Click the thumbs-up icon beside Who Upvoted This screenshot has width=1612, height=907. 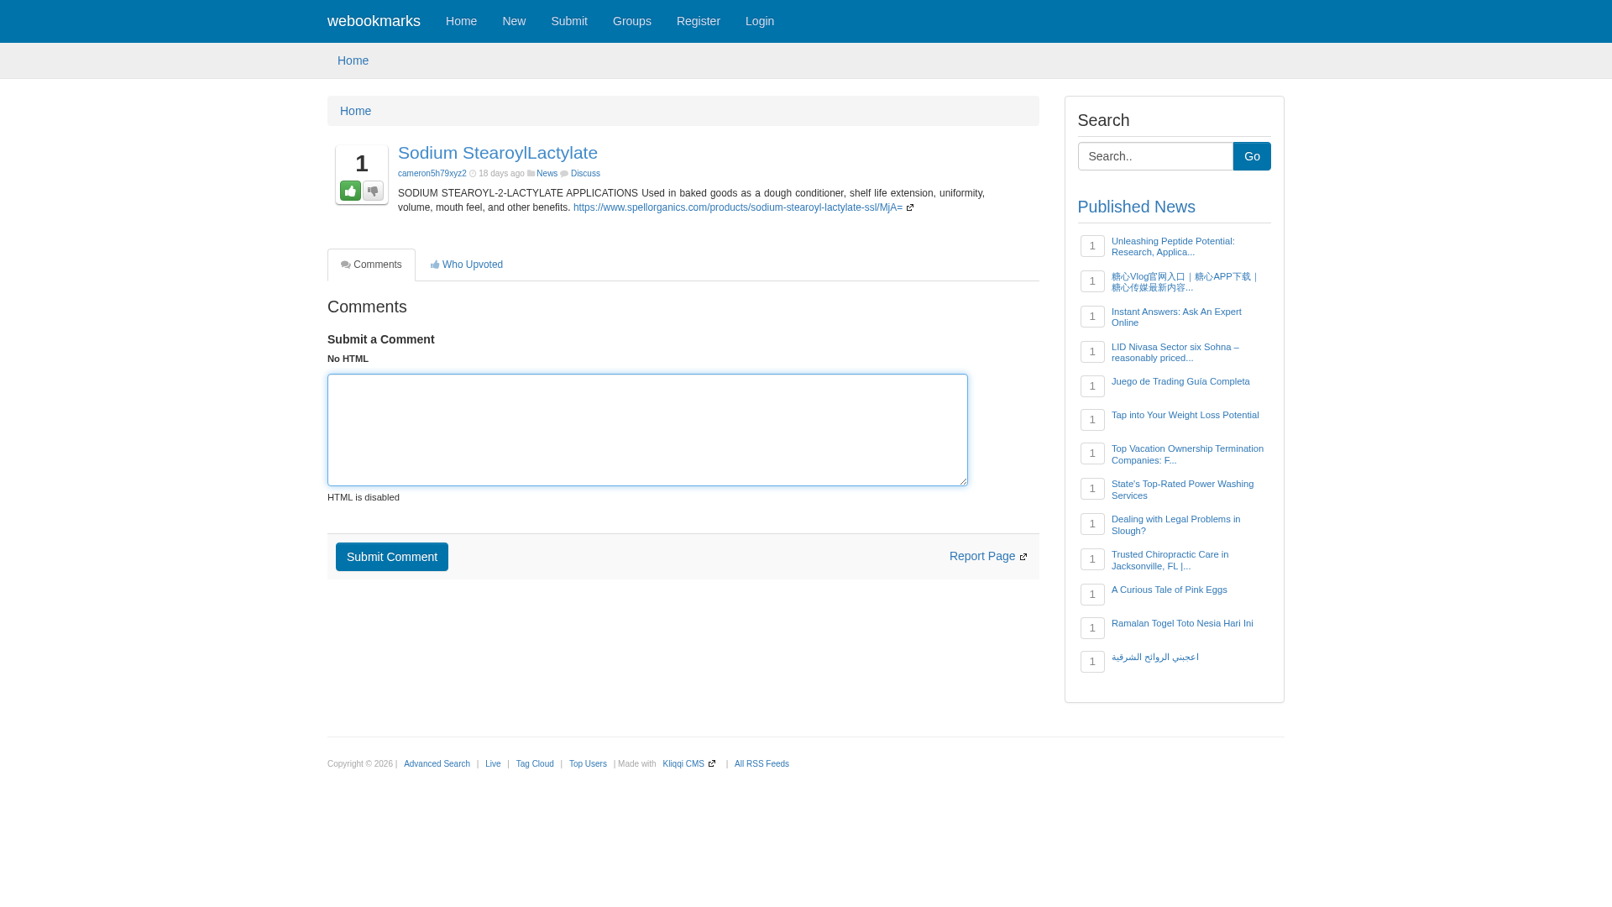[x=435, y=265]
